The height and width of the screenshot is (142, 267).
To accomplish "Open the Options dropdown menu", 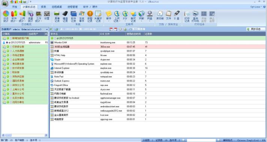I will 256,7.
